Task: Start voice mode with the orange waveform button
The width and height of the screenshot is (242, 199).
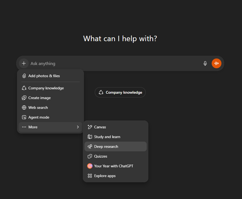Action: [216, 63]
